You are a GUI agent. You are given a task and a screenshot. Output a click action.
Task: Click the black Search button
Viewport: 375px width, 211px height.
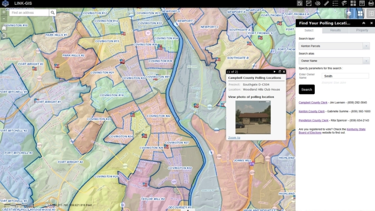coord(306,90)
